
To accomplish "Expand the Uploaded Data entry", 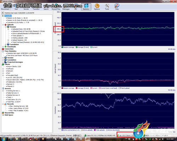I will (x=8, y=29).
